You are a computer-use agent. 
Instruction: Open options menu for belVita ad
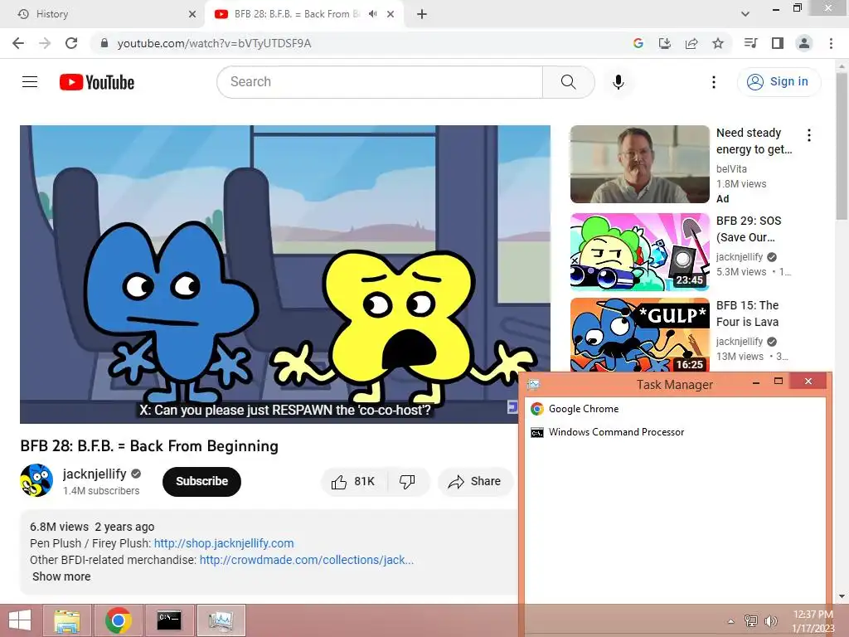809,135
